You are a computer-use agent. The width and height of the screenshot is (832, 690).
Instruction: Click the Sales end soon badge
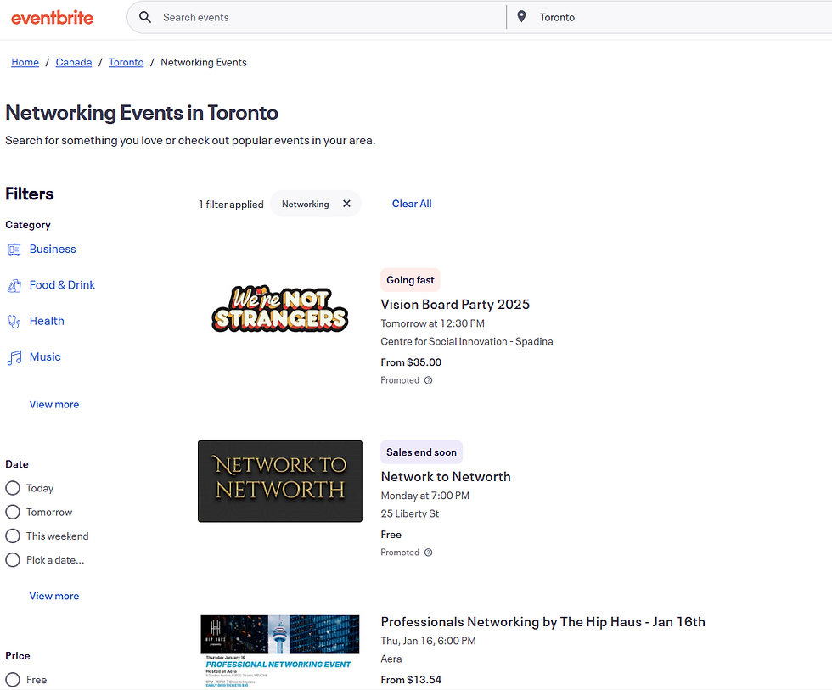point(421,452)
